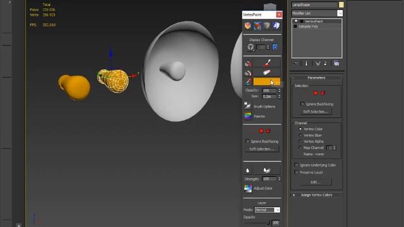Click Configure Modifier Sets icon
The width and height of the screenshot is (404, 227).
pos(336,63)
